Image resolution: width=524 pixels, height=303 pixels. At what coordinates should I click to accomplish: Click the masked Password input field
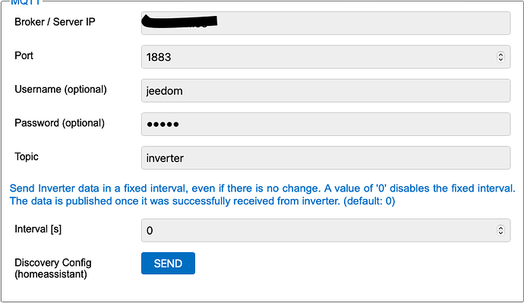[326, 125]
